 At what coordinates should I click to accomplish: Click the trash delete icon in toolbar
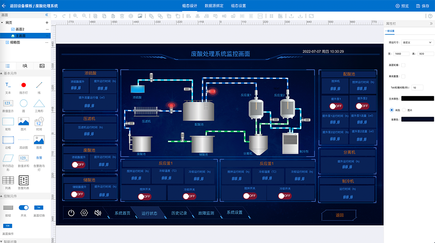(122, 16)
